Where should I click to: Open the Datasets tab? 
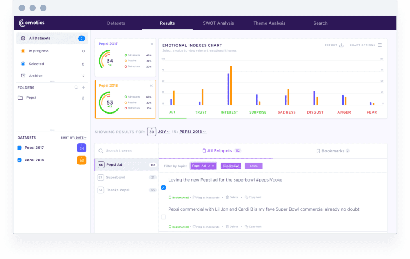pyautogui.click(x=116, y=23)
